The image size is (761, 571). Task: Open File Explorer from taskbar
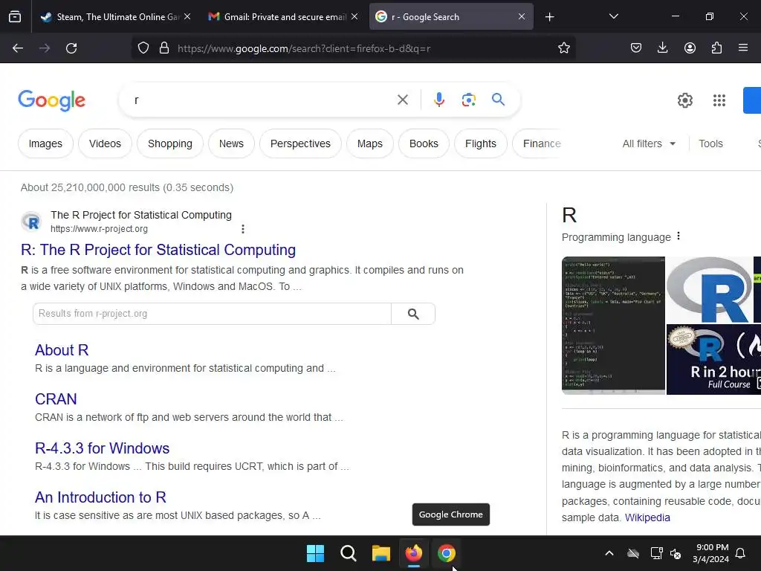(x=381, y=553)
